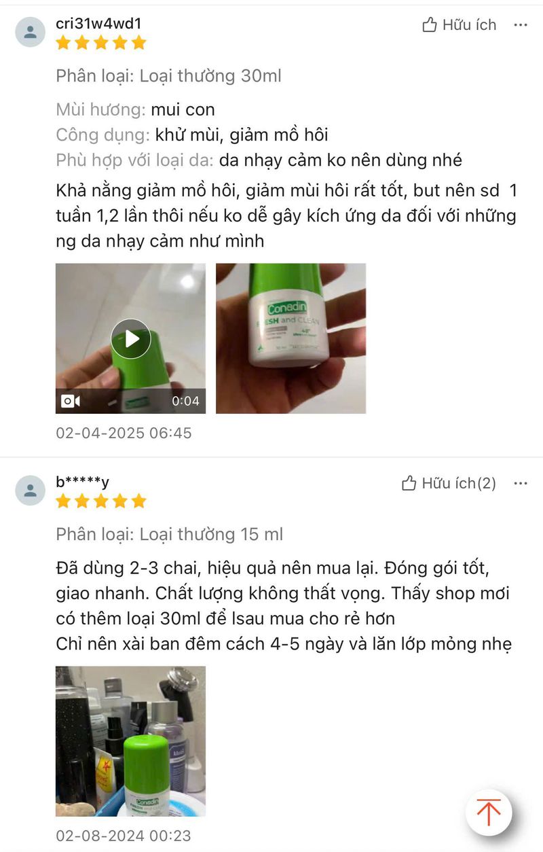This screenshot has height=852, width=543.
Task: Click the five-star rating of second review
Action: pyautogui.click(x=101, y=501)
